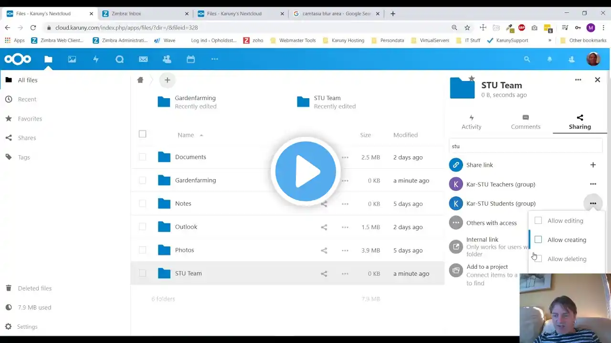This screenshot has height=343, width=611.
Task: Open the actions menu on the Photos row
Action: tap(345, 250)
